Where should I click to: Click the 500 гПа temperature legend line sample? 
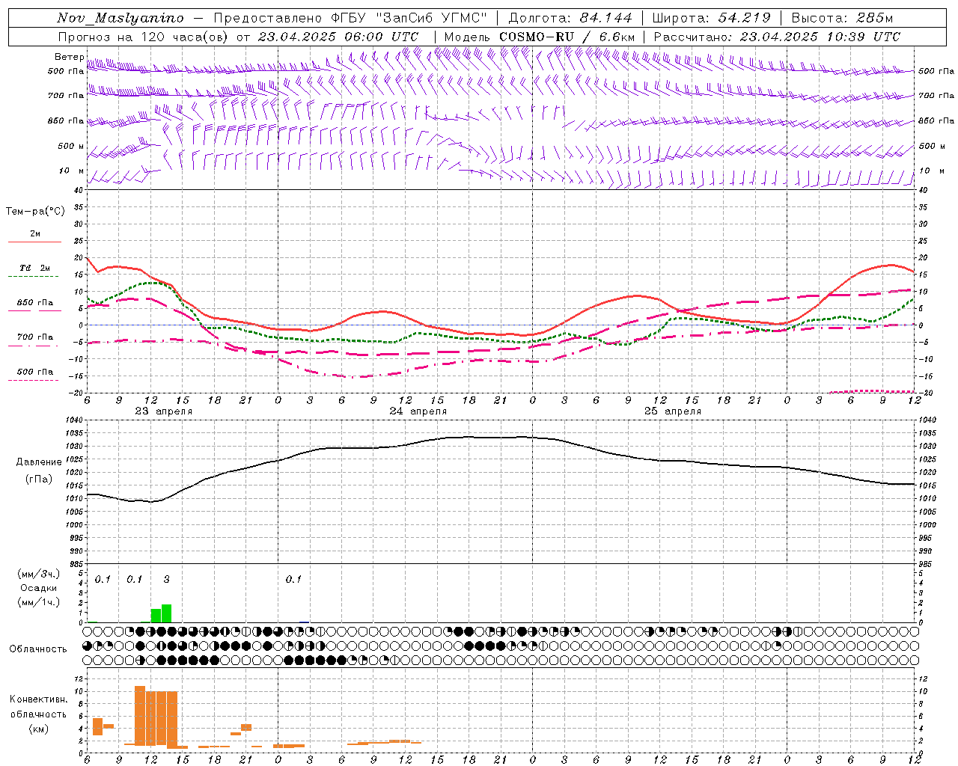33,380
